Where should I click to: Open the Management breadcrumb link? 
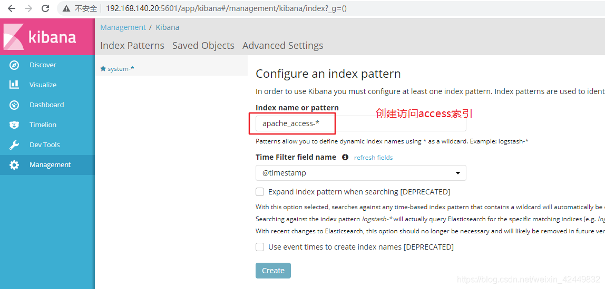(x=123, y=27)
